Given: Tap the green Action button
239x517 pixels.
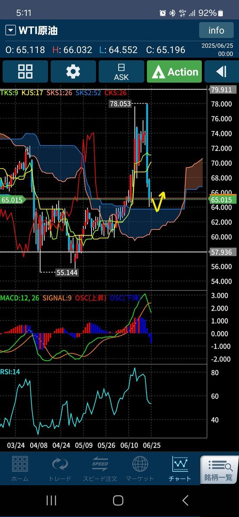Looking at the screenshot, I should pos(174,72).
